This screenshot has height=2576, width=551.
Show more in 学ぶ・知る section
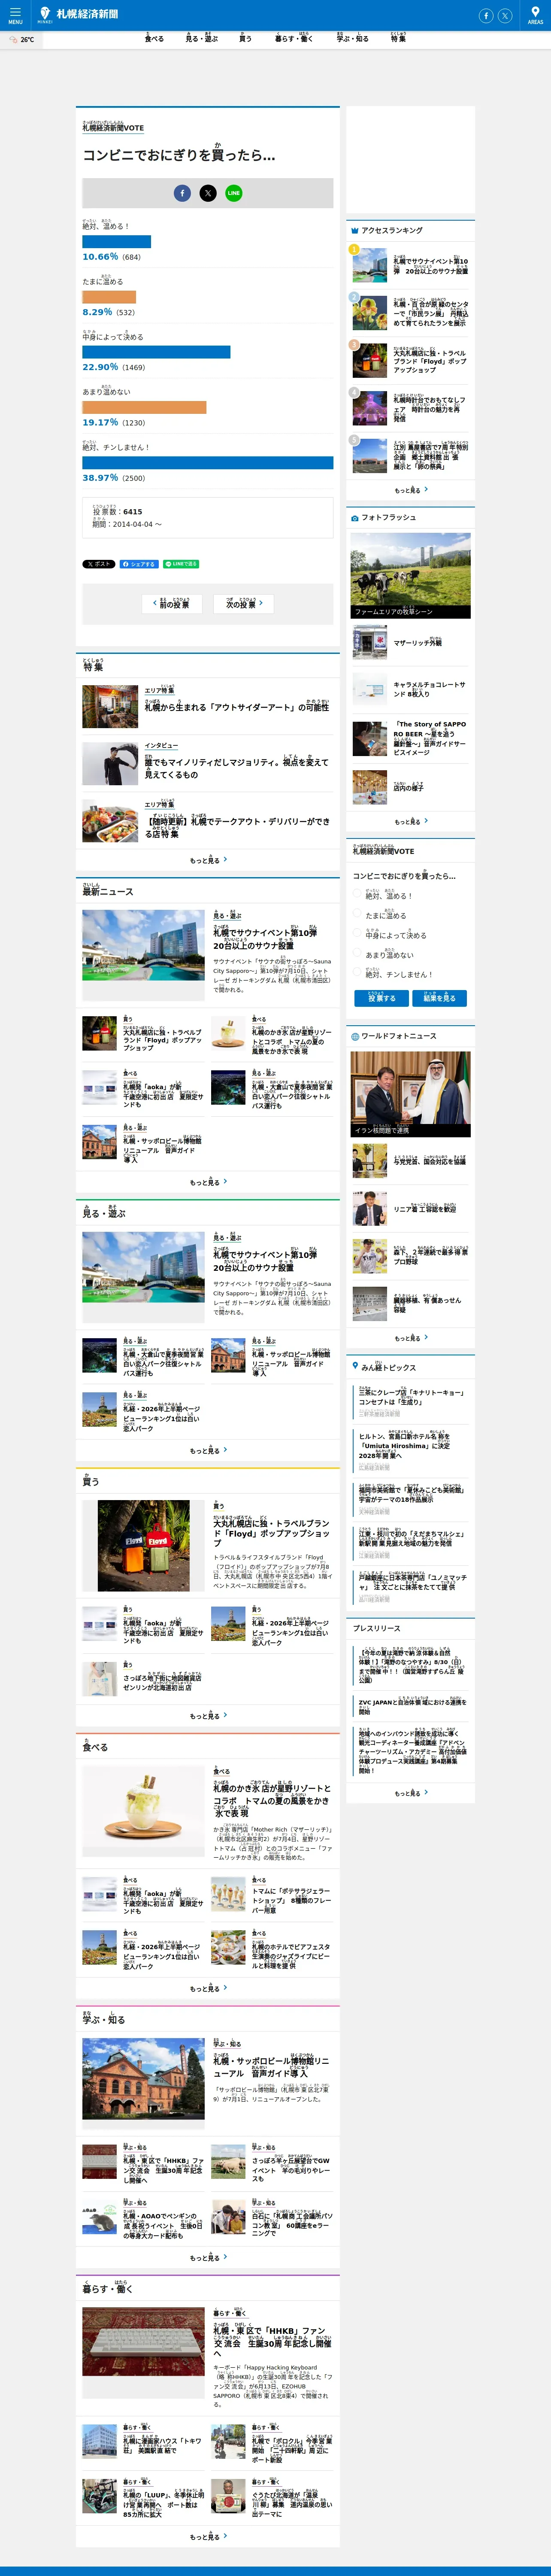(208, 2257)
